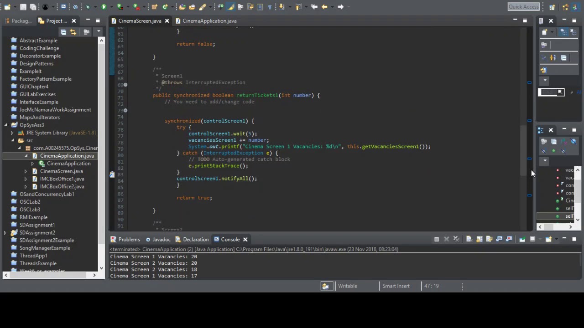Viewport: 584px width, 328px height.
Task: Click the Open Perspective icon near Quick Access
Action: click(x=552, y=7)
